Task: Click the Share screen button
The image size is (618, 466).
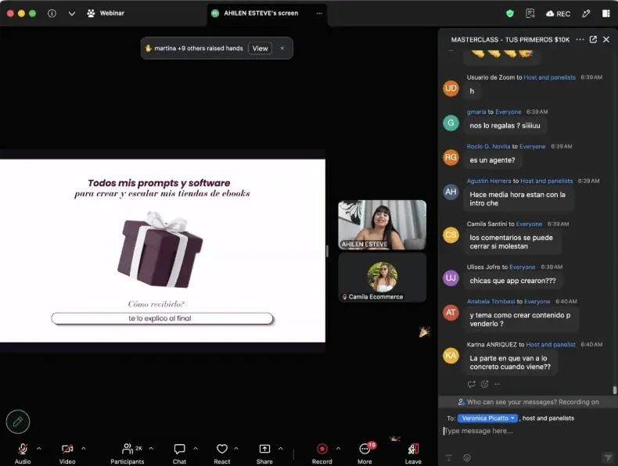Action: [x=264, y=453]
